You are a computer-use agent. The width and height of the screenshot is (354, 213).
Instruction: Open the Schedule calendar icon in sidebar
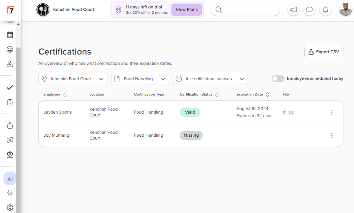coord(10,35)
